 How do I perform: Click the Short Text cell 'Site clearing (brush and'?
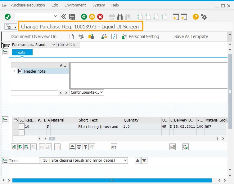click(x=100, y=126)
